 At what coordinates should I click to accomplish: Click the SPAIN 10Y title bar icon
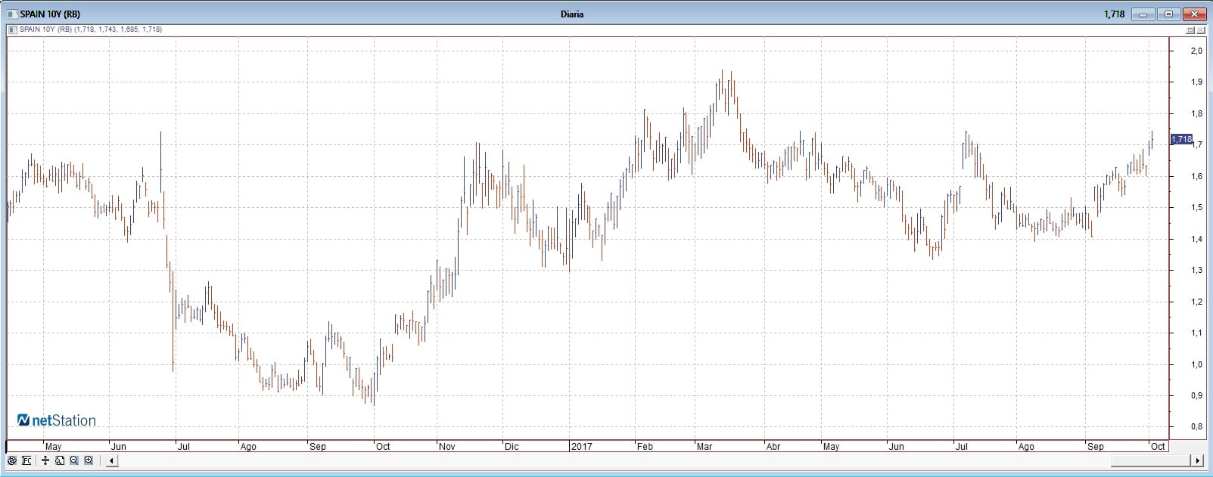12,14
